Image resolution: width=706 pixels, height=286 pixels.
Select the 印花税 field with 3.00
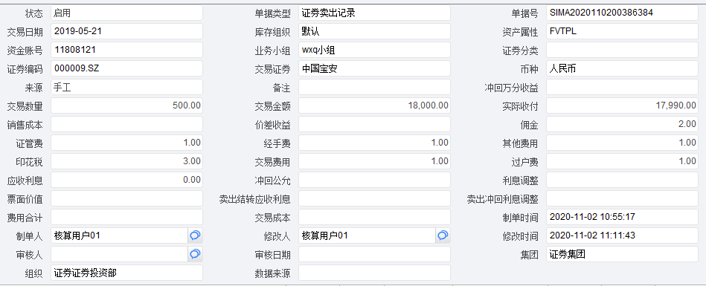pos(126,161)
